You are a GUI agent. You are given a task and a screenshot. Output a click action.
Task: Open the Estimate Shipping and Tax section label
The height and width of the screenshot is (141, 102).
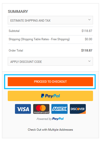point(30,21)
